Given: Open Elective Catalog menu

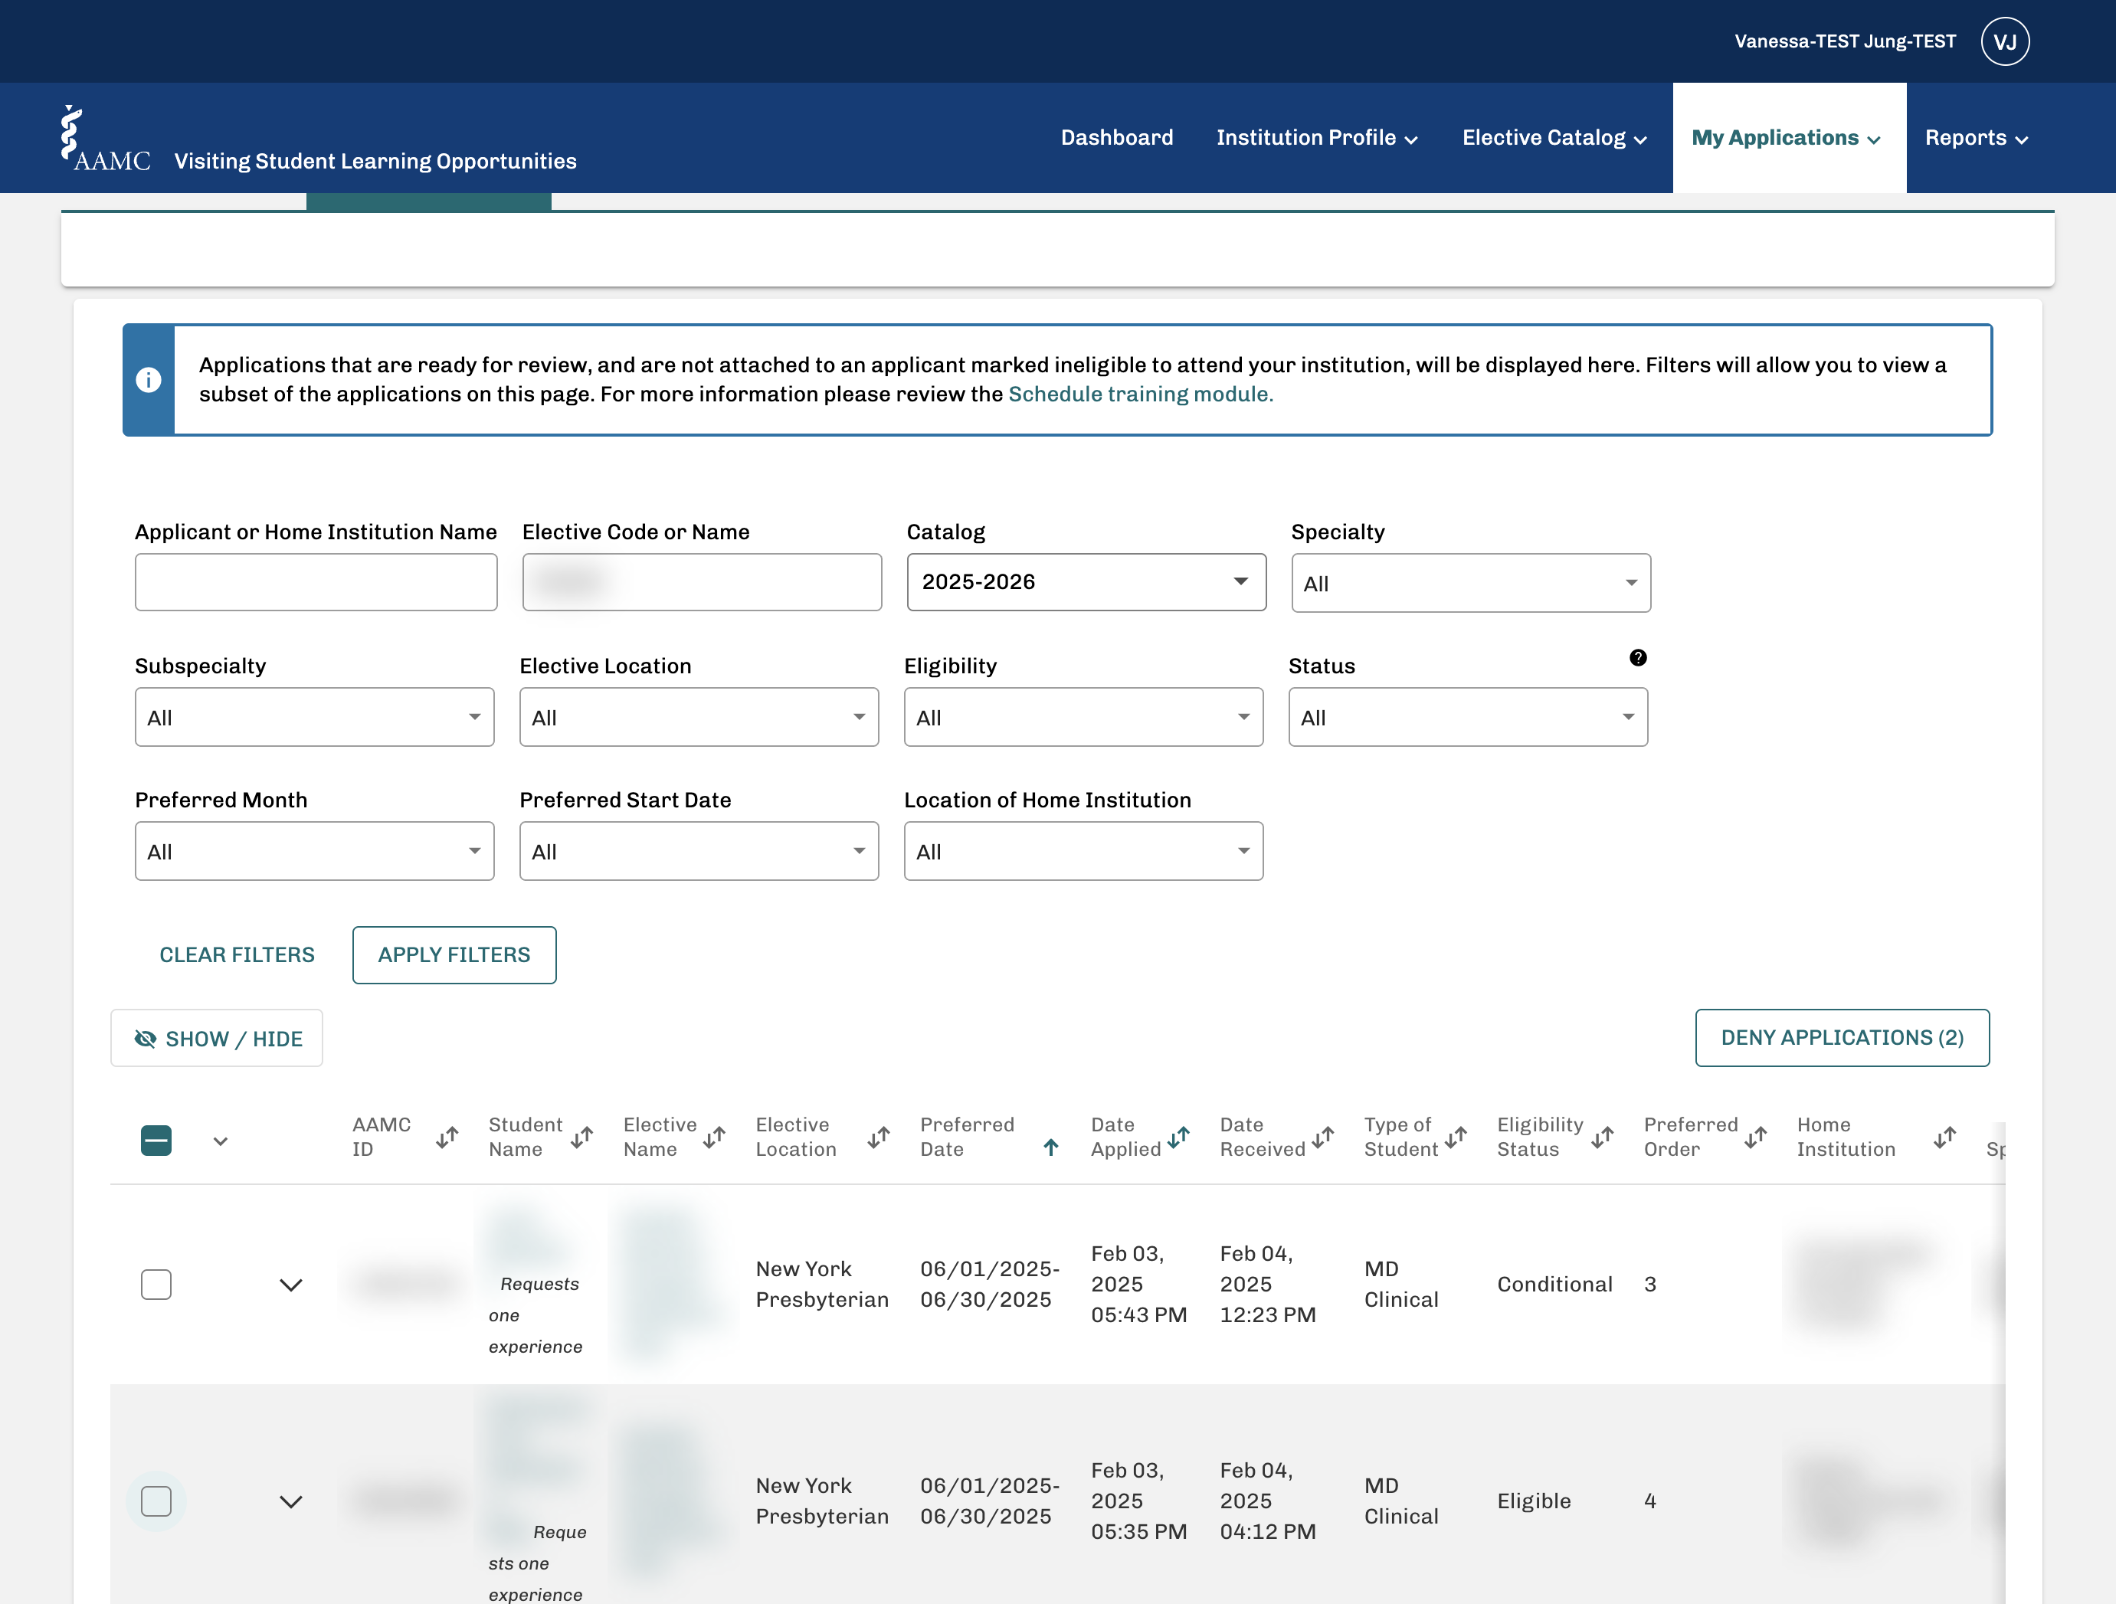Looking at the screenshot, I should tap(1554, 138).
